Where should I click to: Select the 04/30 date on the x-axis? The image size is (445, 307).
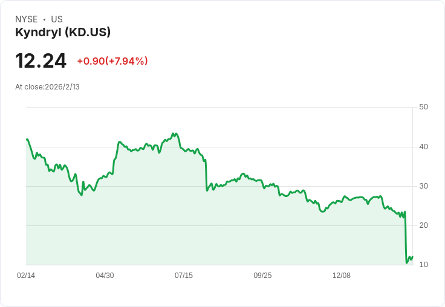coord(105,276)
